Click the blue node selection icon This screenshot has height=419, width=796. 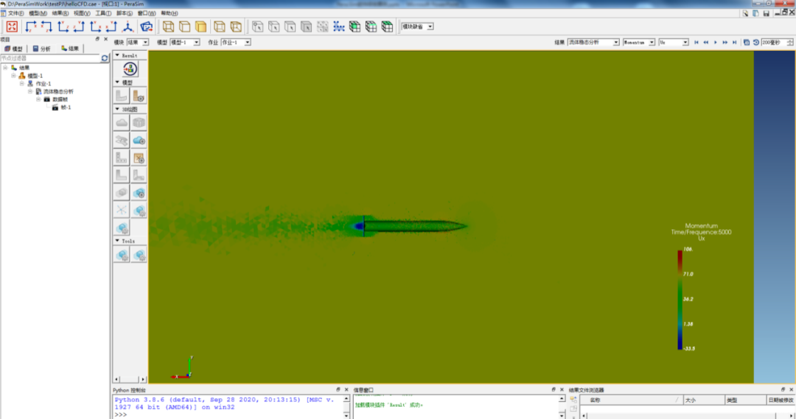338,27
